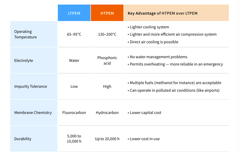Select the Membrane Chemistry row label

click(33, 112)
